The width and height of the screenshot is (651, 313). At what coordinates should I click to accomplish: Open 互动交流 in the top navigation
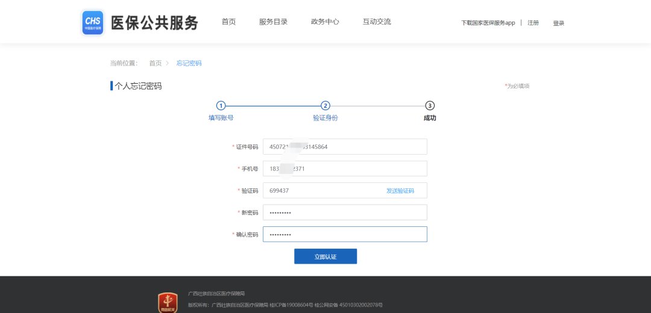tap(377, 22)
